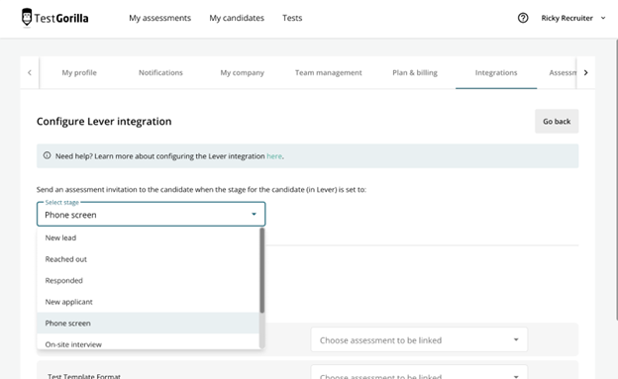The width and height of the screenshot is (618, 379).
Task: Open the partially visible Assessments tab
Action: point(562,72)
